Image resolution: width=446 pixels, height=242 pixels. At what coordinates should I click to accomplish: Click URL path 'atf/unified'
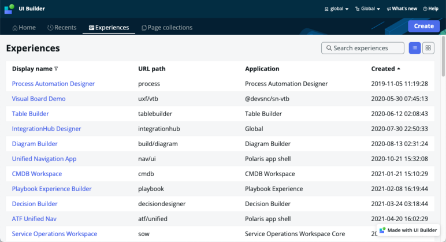pyautogui.click(x=153, y=219)
